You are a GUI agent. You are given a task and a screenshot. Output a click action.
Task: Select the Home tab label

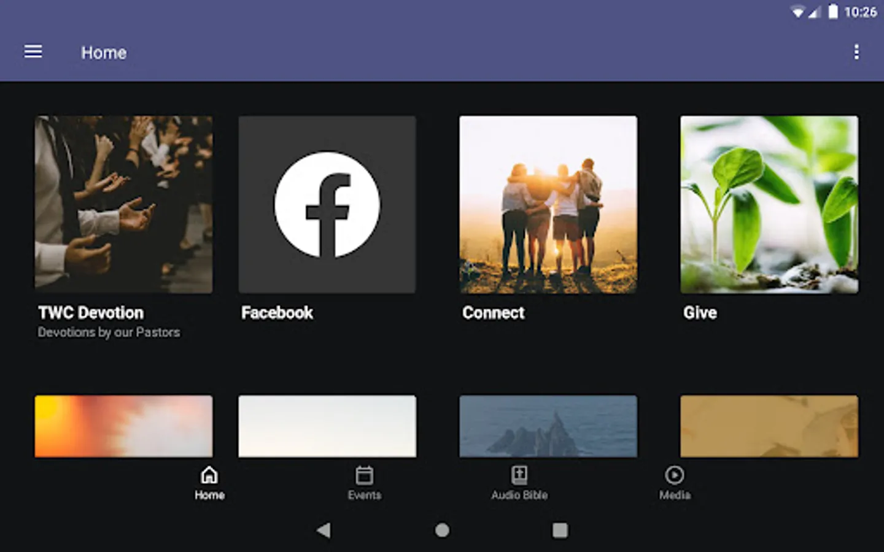[209, 495]
